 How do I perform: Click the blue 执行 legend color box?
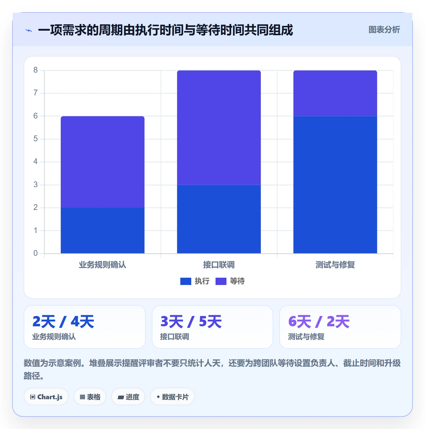point(186,281)
